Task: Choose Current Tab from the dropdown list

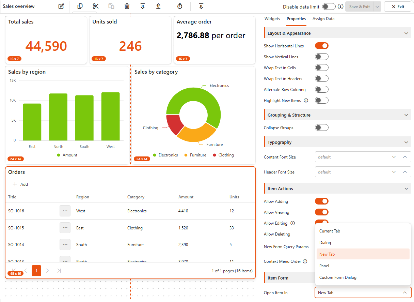Action: pos(363,231)
